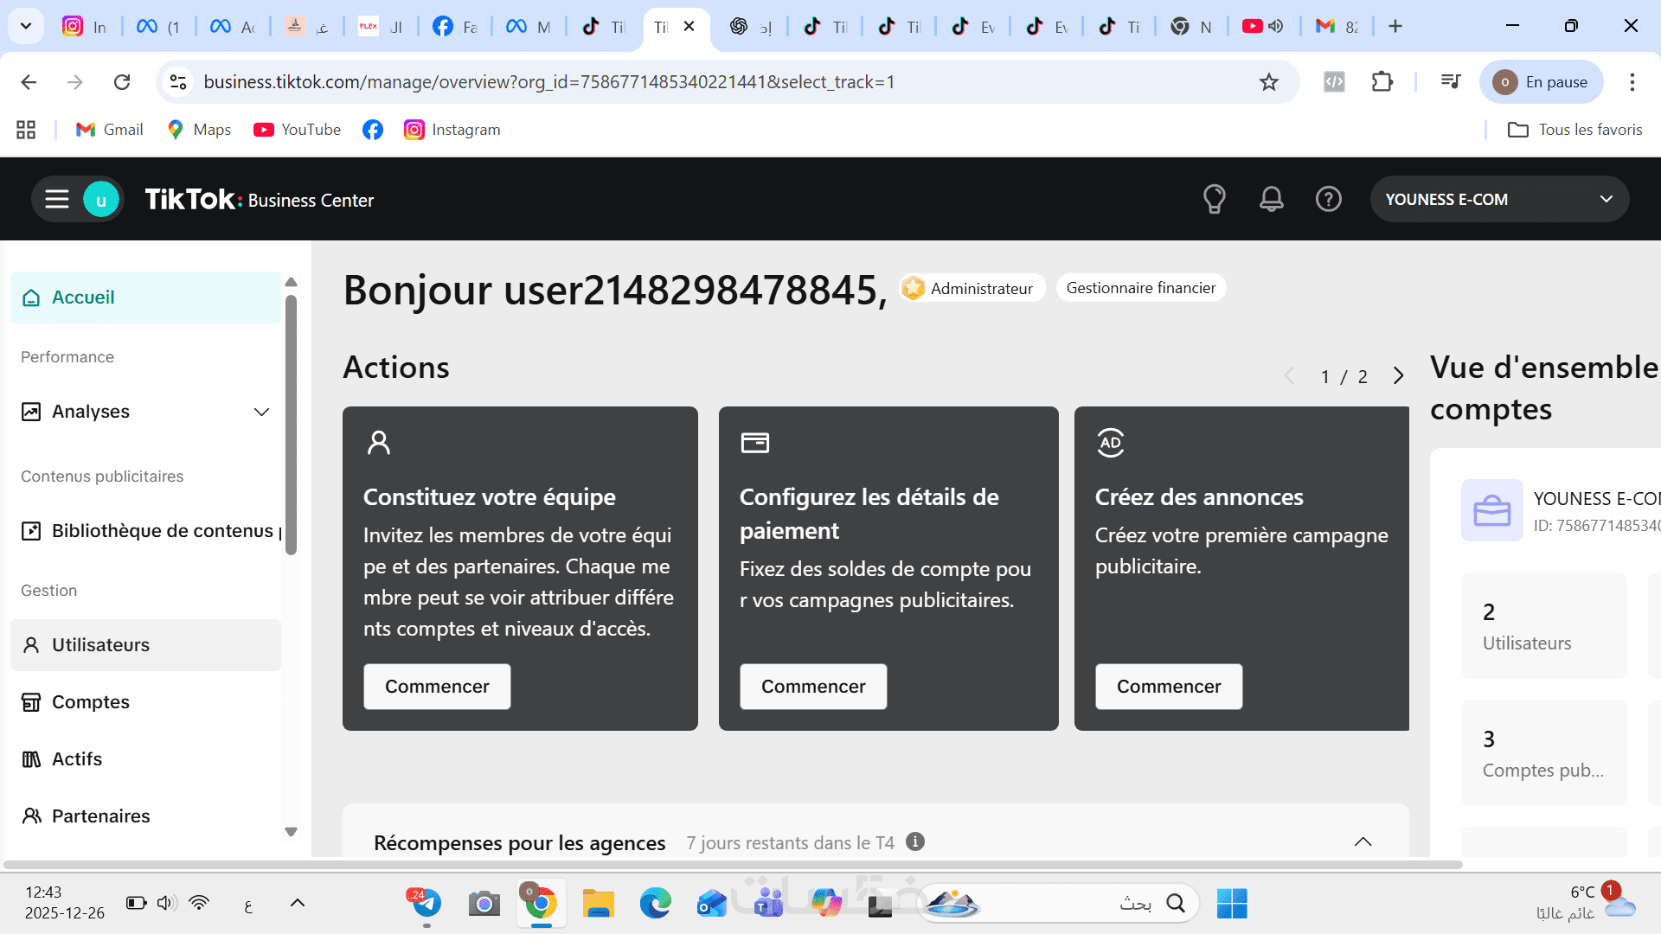The image size is (1661, 934).
Task: Click Commencer under Constituez votre équipe
Action: tap(437, 687)
